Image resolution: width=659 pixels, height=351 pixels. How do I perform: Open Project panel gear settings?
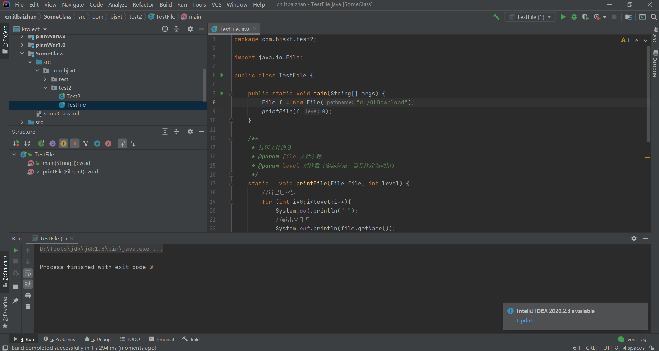[190, 29]
